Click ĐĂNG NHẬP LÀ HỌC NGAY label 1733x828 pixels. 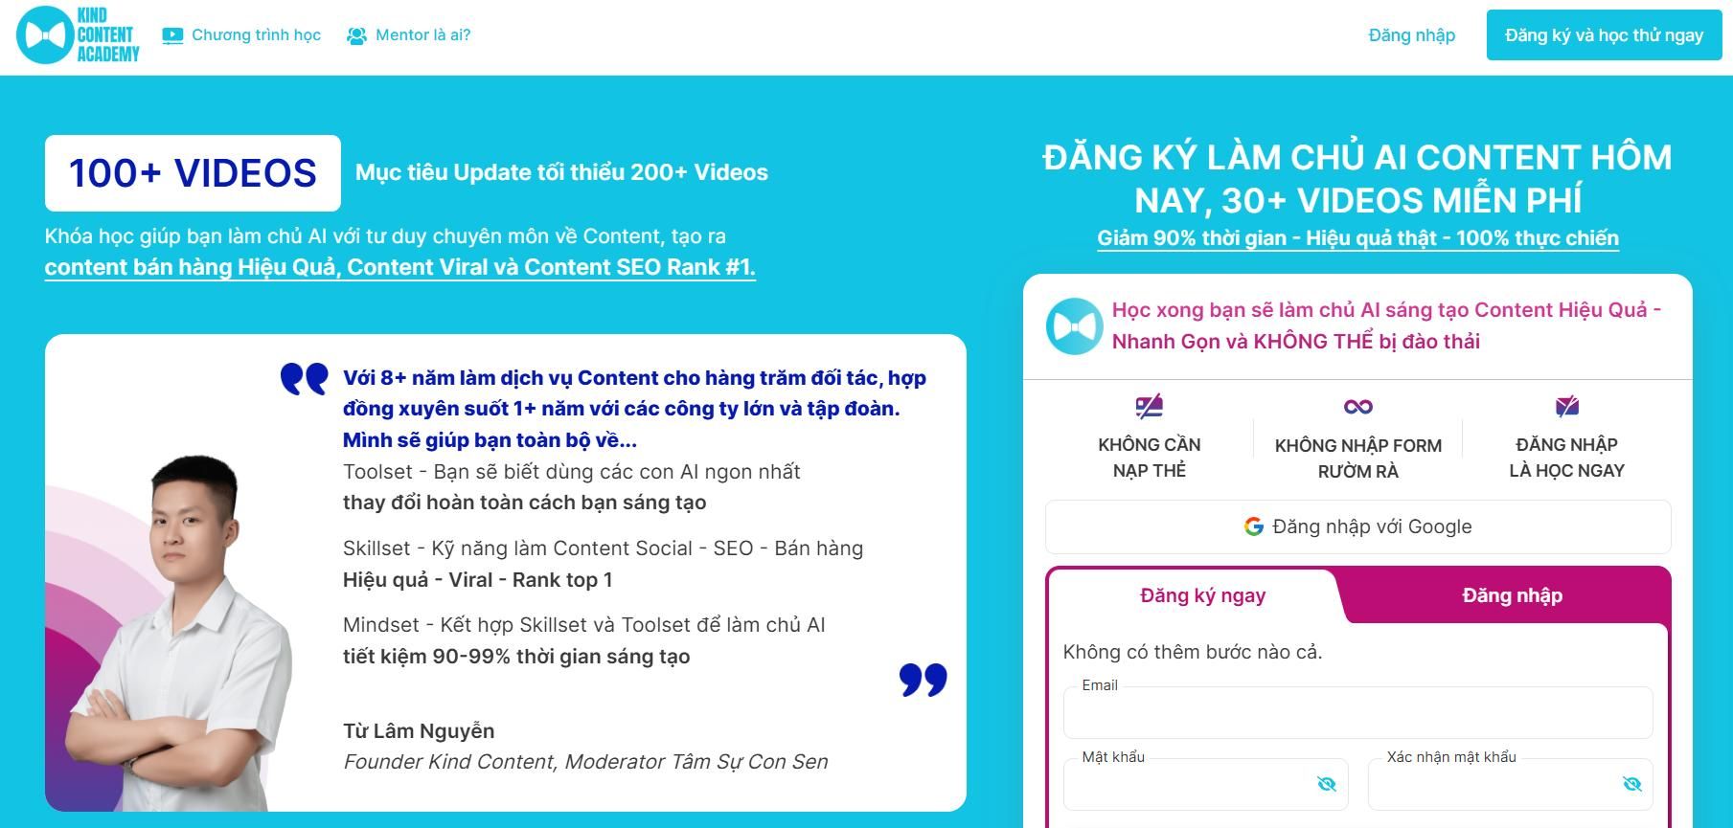1566,458
